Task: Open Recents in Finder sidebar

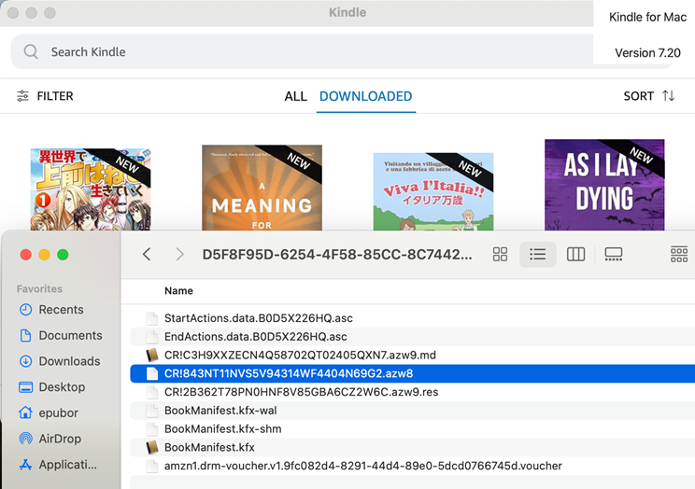Action: pos(61,310)
